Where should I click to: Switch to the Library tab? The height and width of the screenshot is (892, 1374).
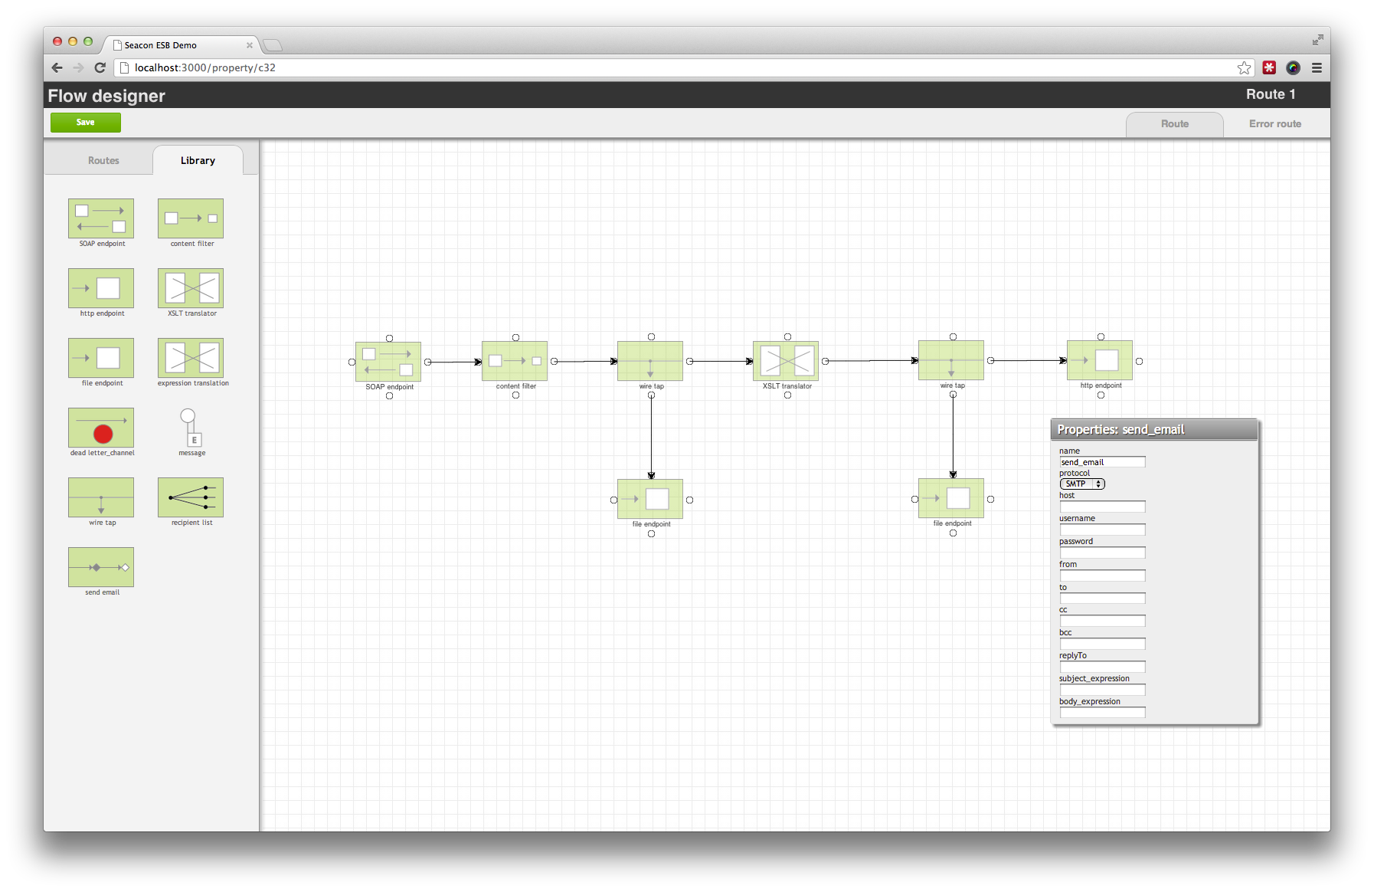(198, 160)
